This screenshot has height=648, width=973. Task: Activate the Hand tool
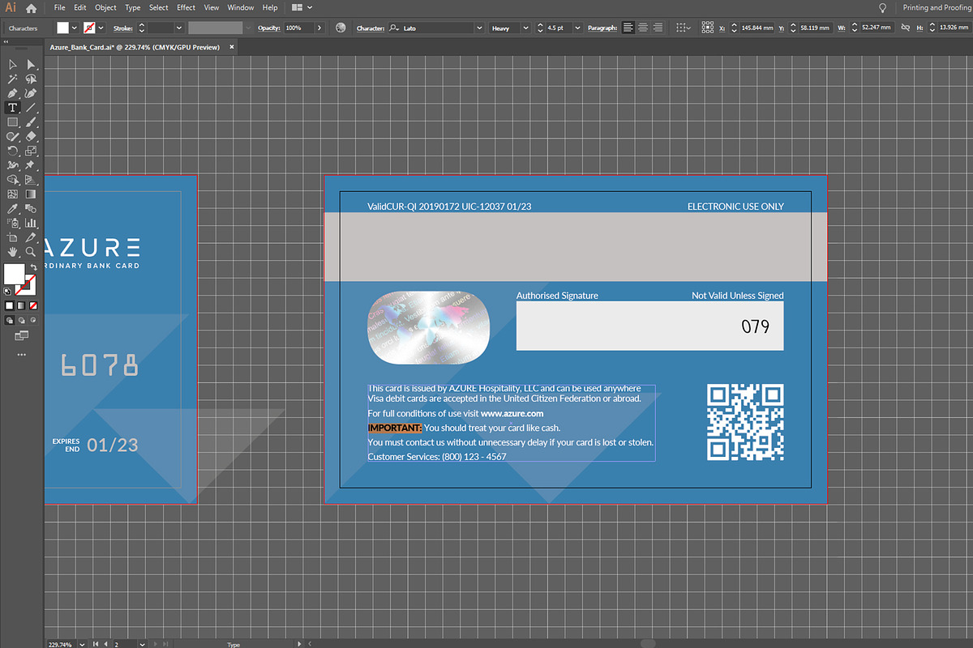(12, 252)
